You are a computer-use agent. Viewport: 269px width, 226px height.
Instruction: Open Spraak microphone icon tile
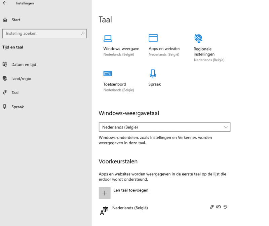pyautogui.click(x=153, y=74)
